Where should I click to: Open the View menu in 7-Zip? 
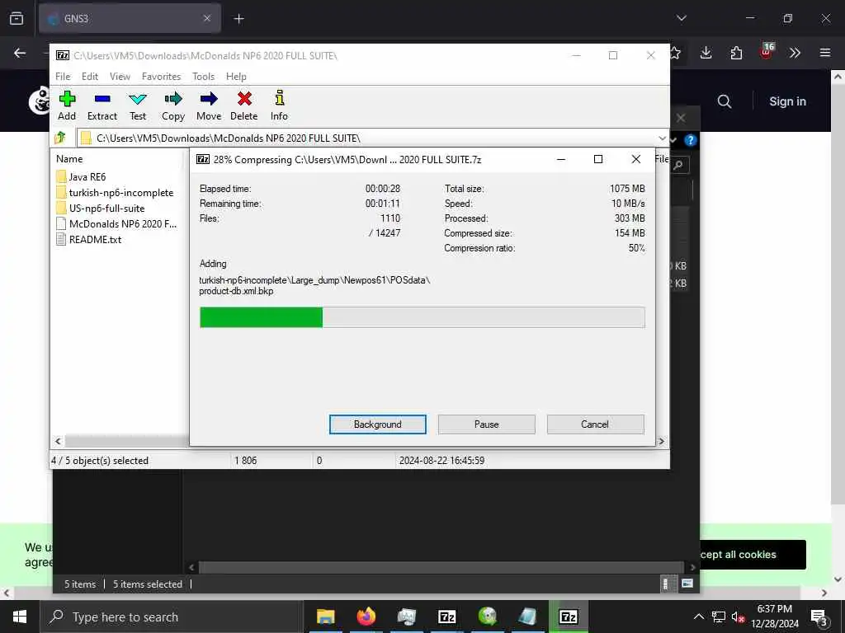120,77
